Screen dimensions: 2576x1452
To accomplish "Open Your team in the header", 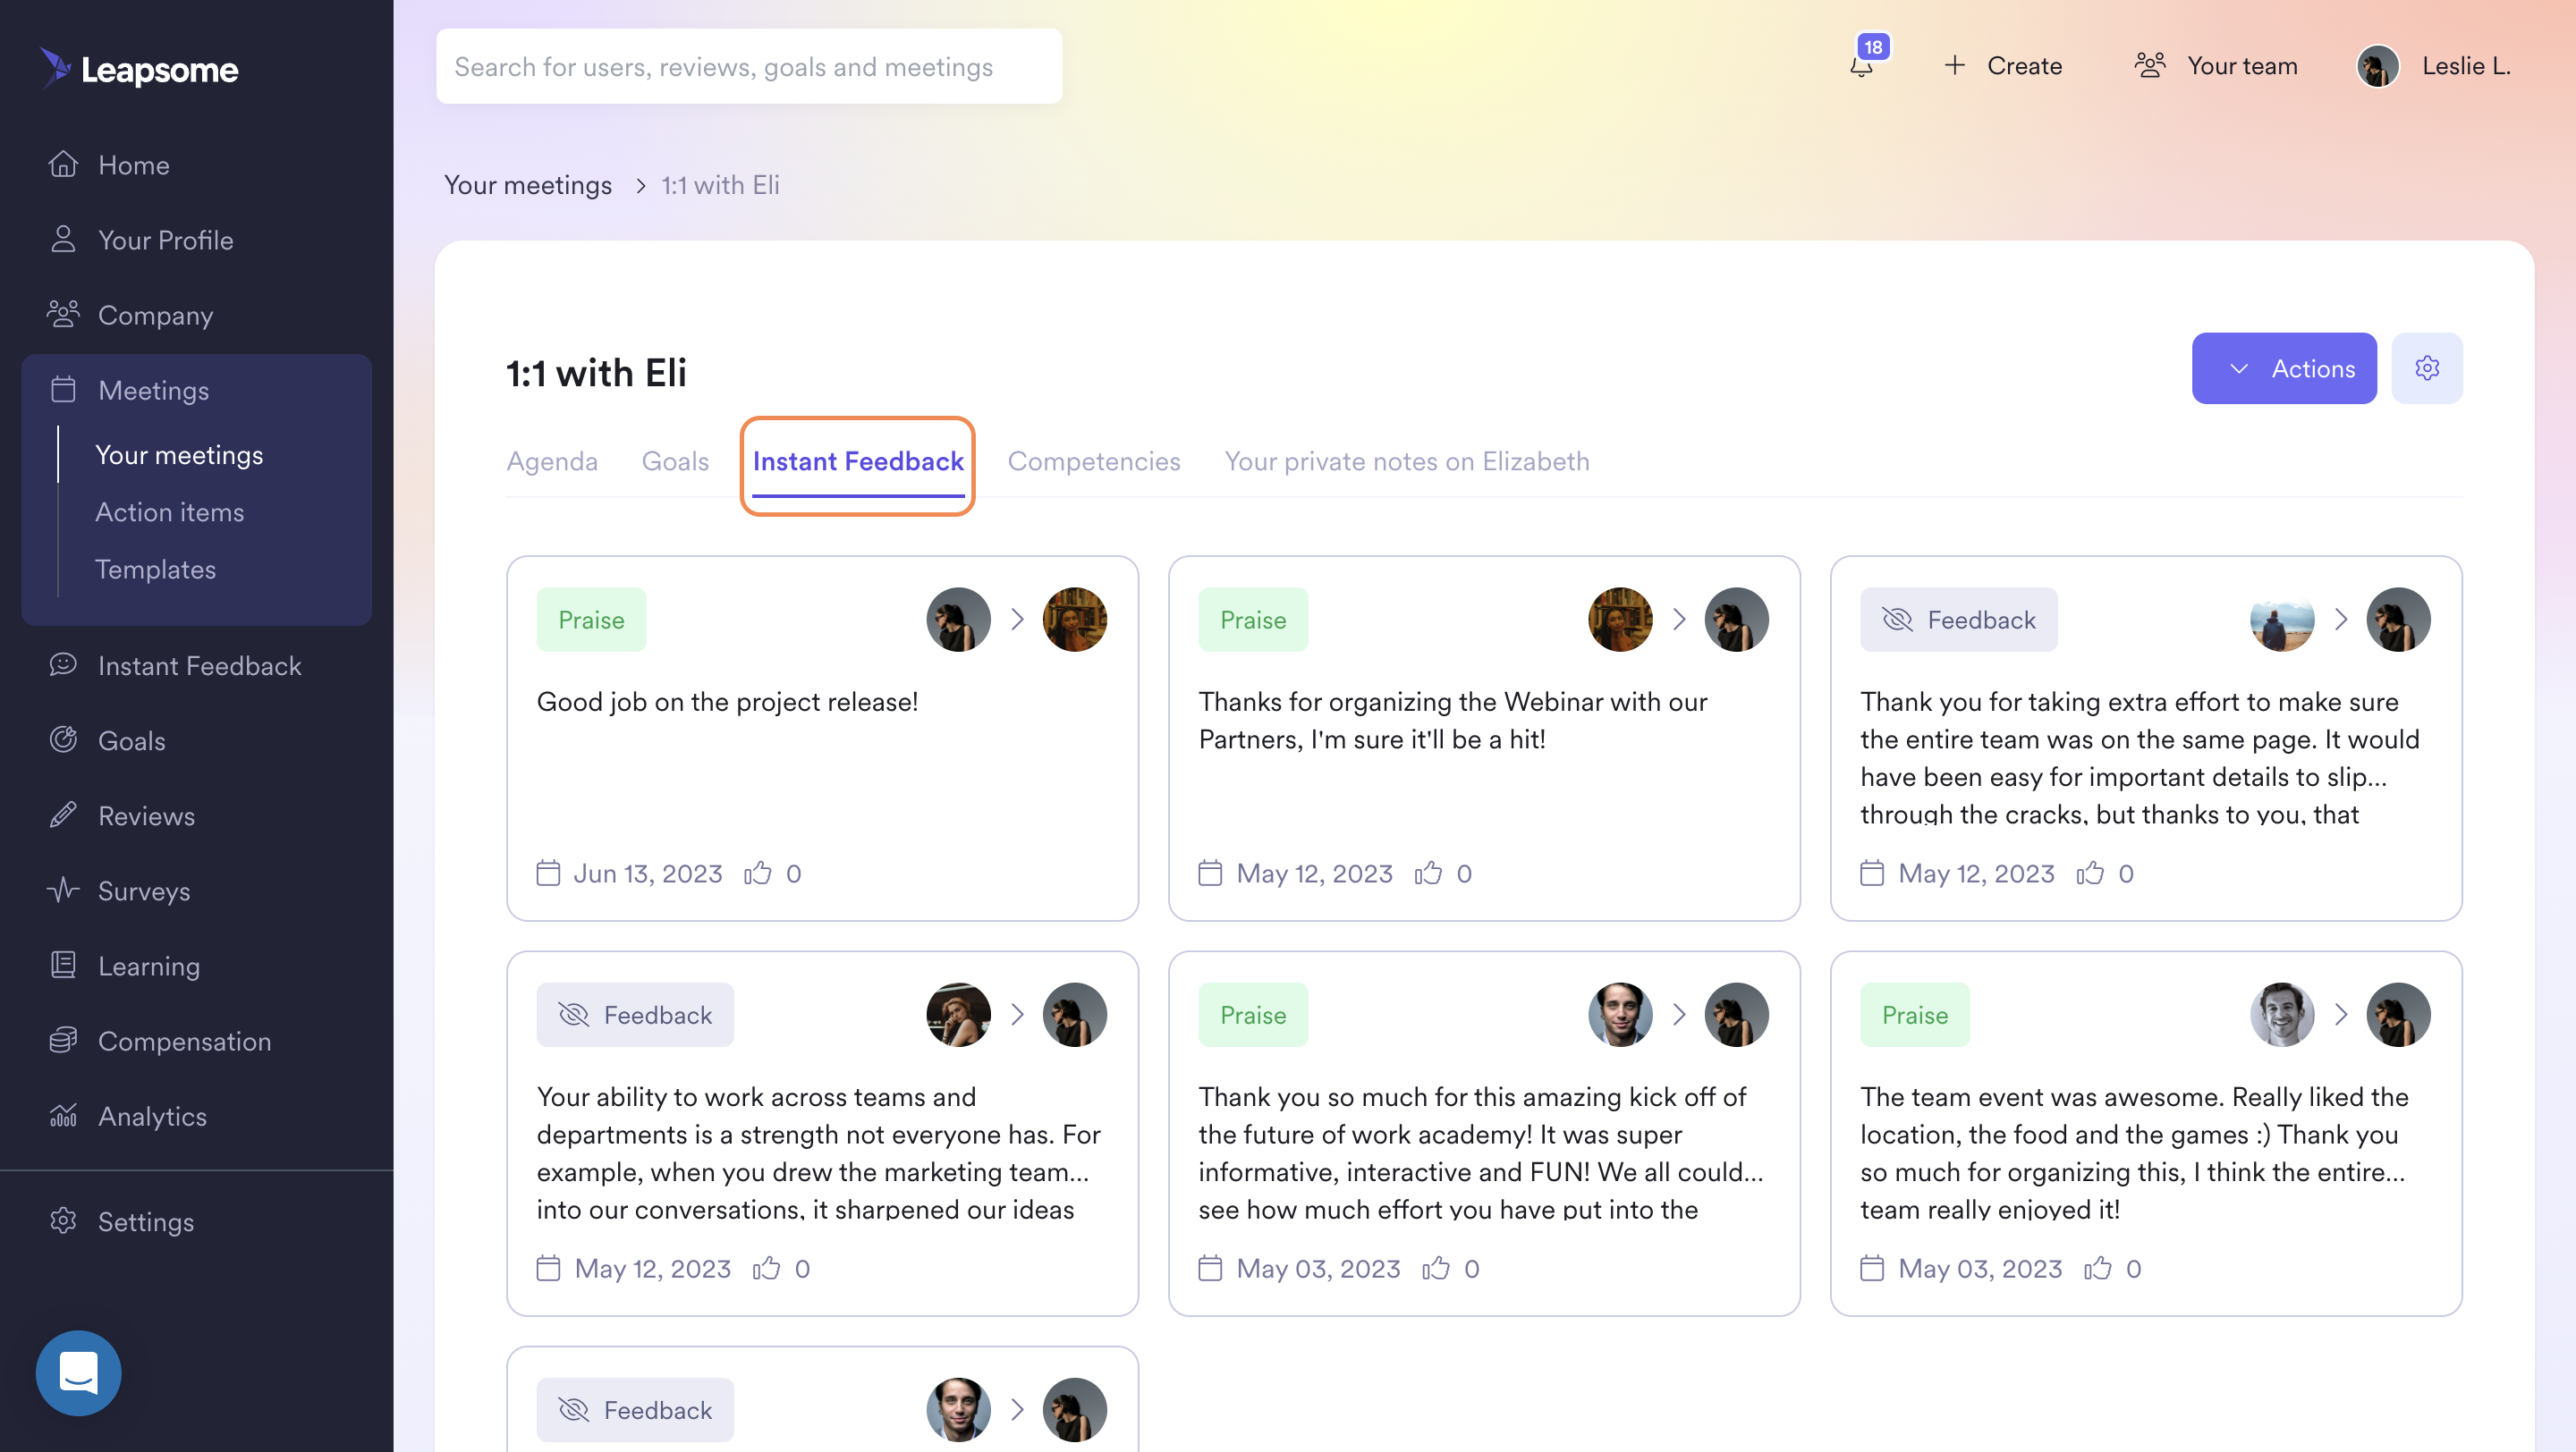I will (2216, 66).
